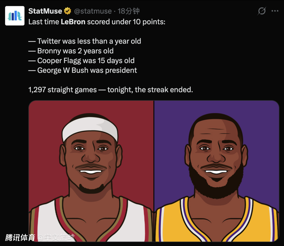Open the three-dot more options menu
Image resolution: width=284 pixels, height=246 pixels.
pyautogui.click(x=275, y=11)
